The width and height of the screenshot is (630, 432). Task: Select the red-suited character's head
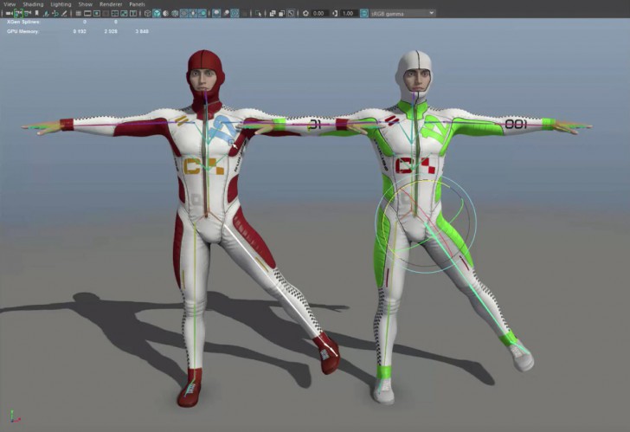(205, 76)
